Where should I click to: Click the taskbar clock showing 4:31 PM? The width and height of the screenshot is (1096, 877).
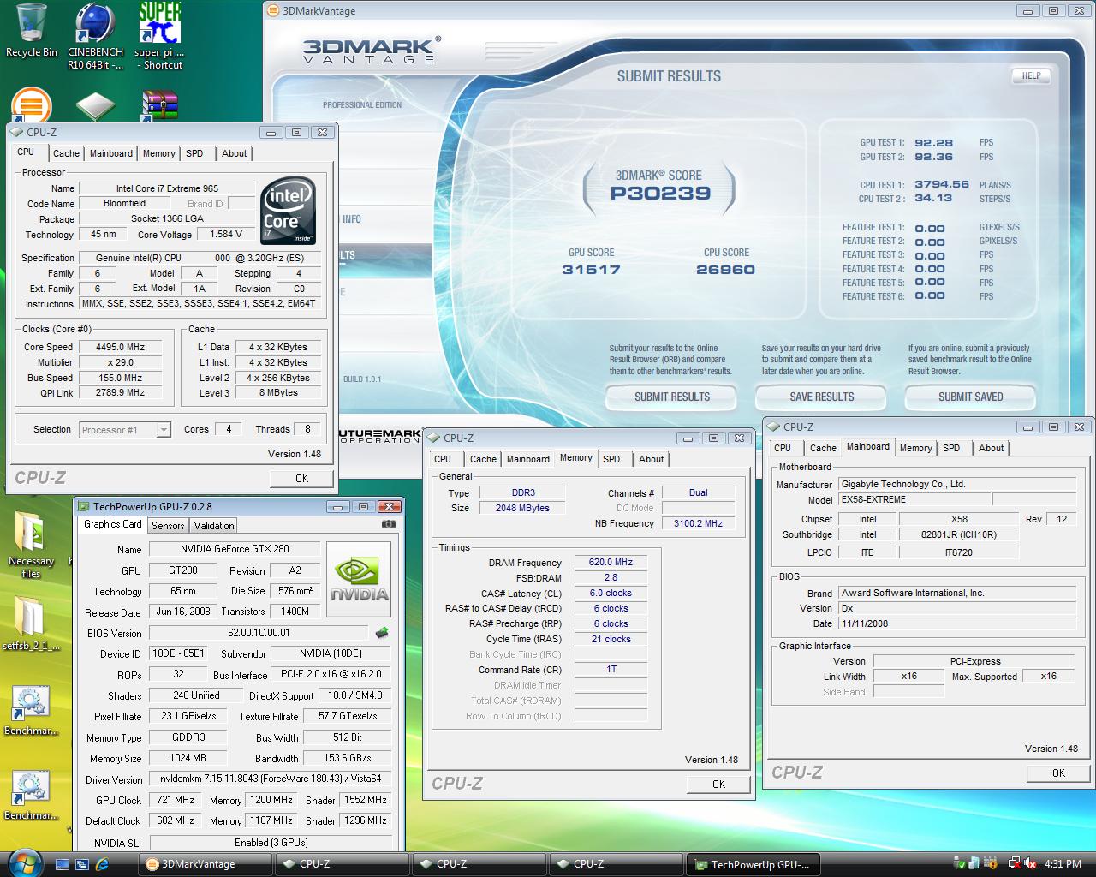[x=1063, y=864]
